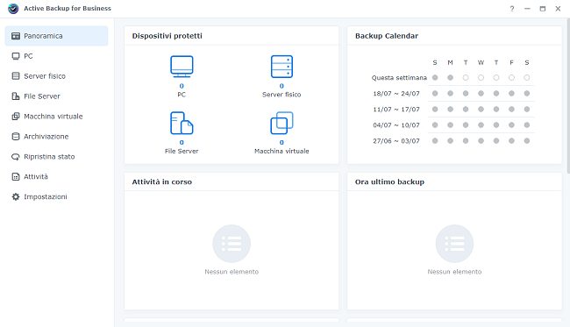Open Impostazioni settings page

(x=56, y=196)
